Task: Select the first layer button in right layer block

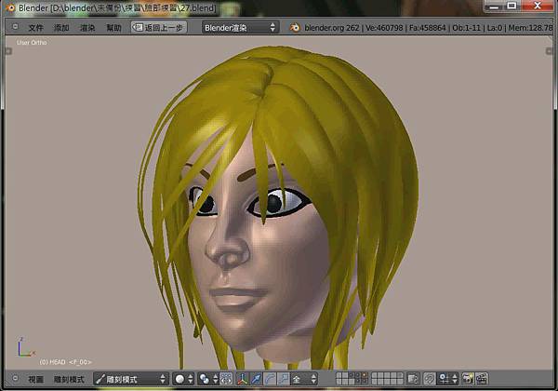Action: click(x=374, y=376)
